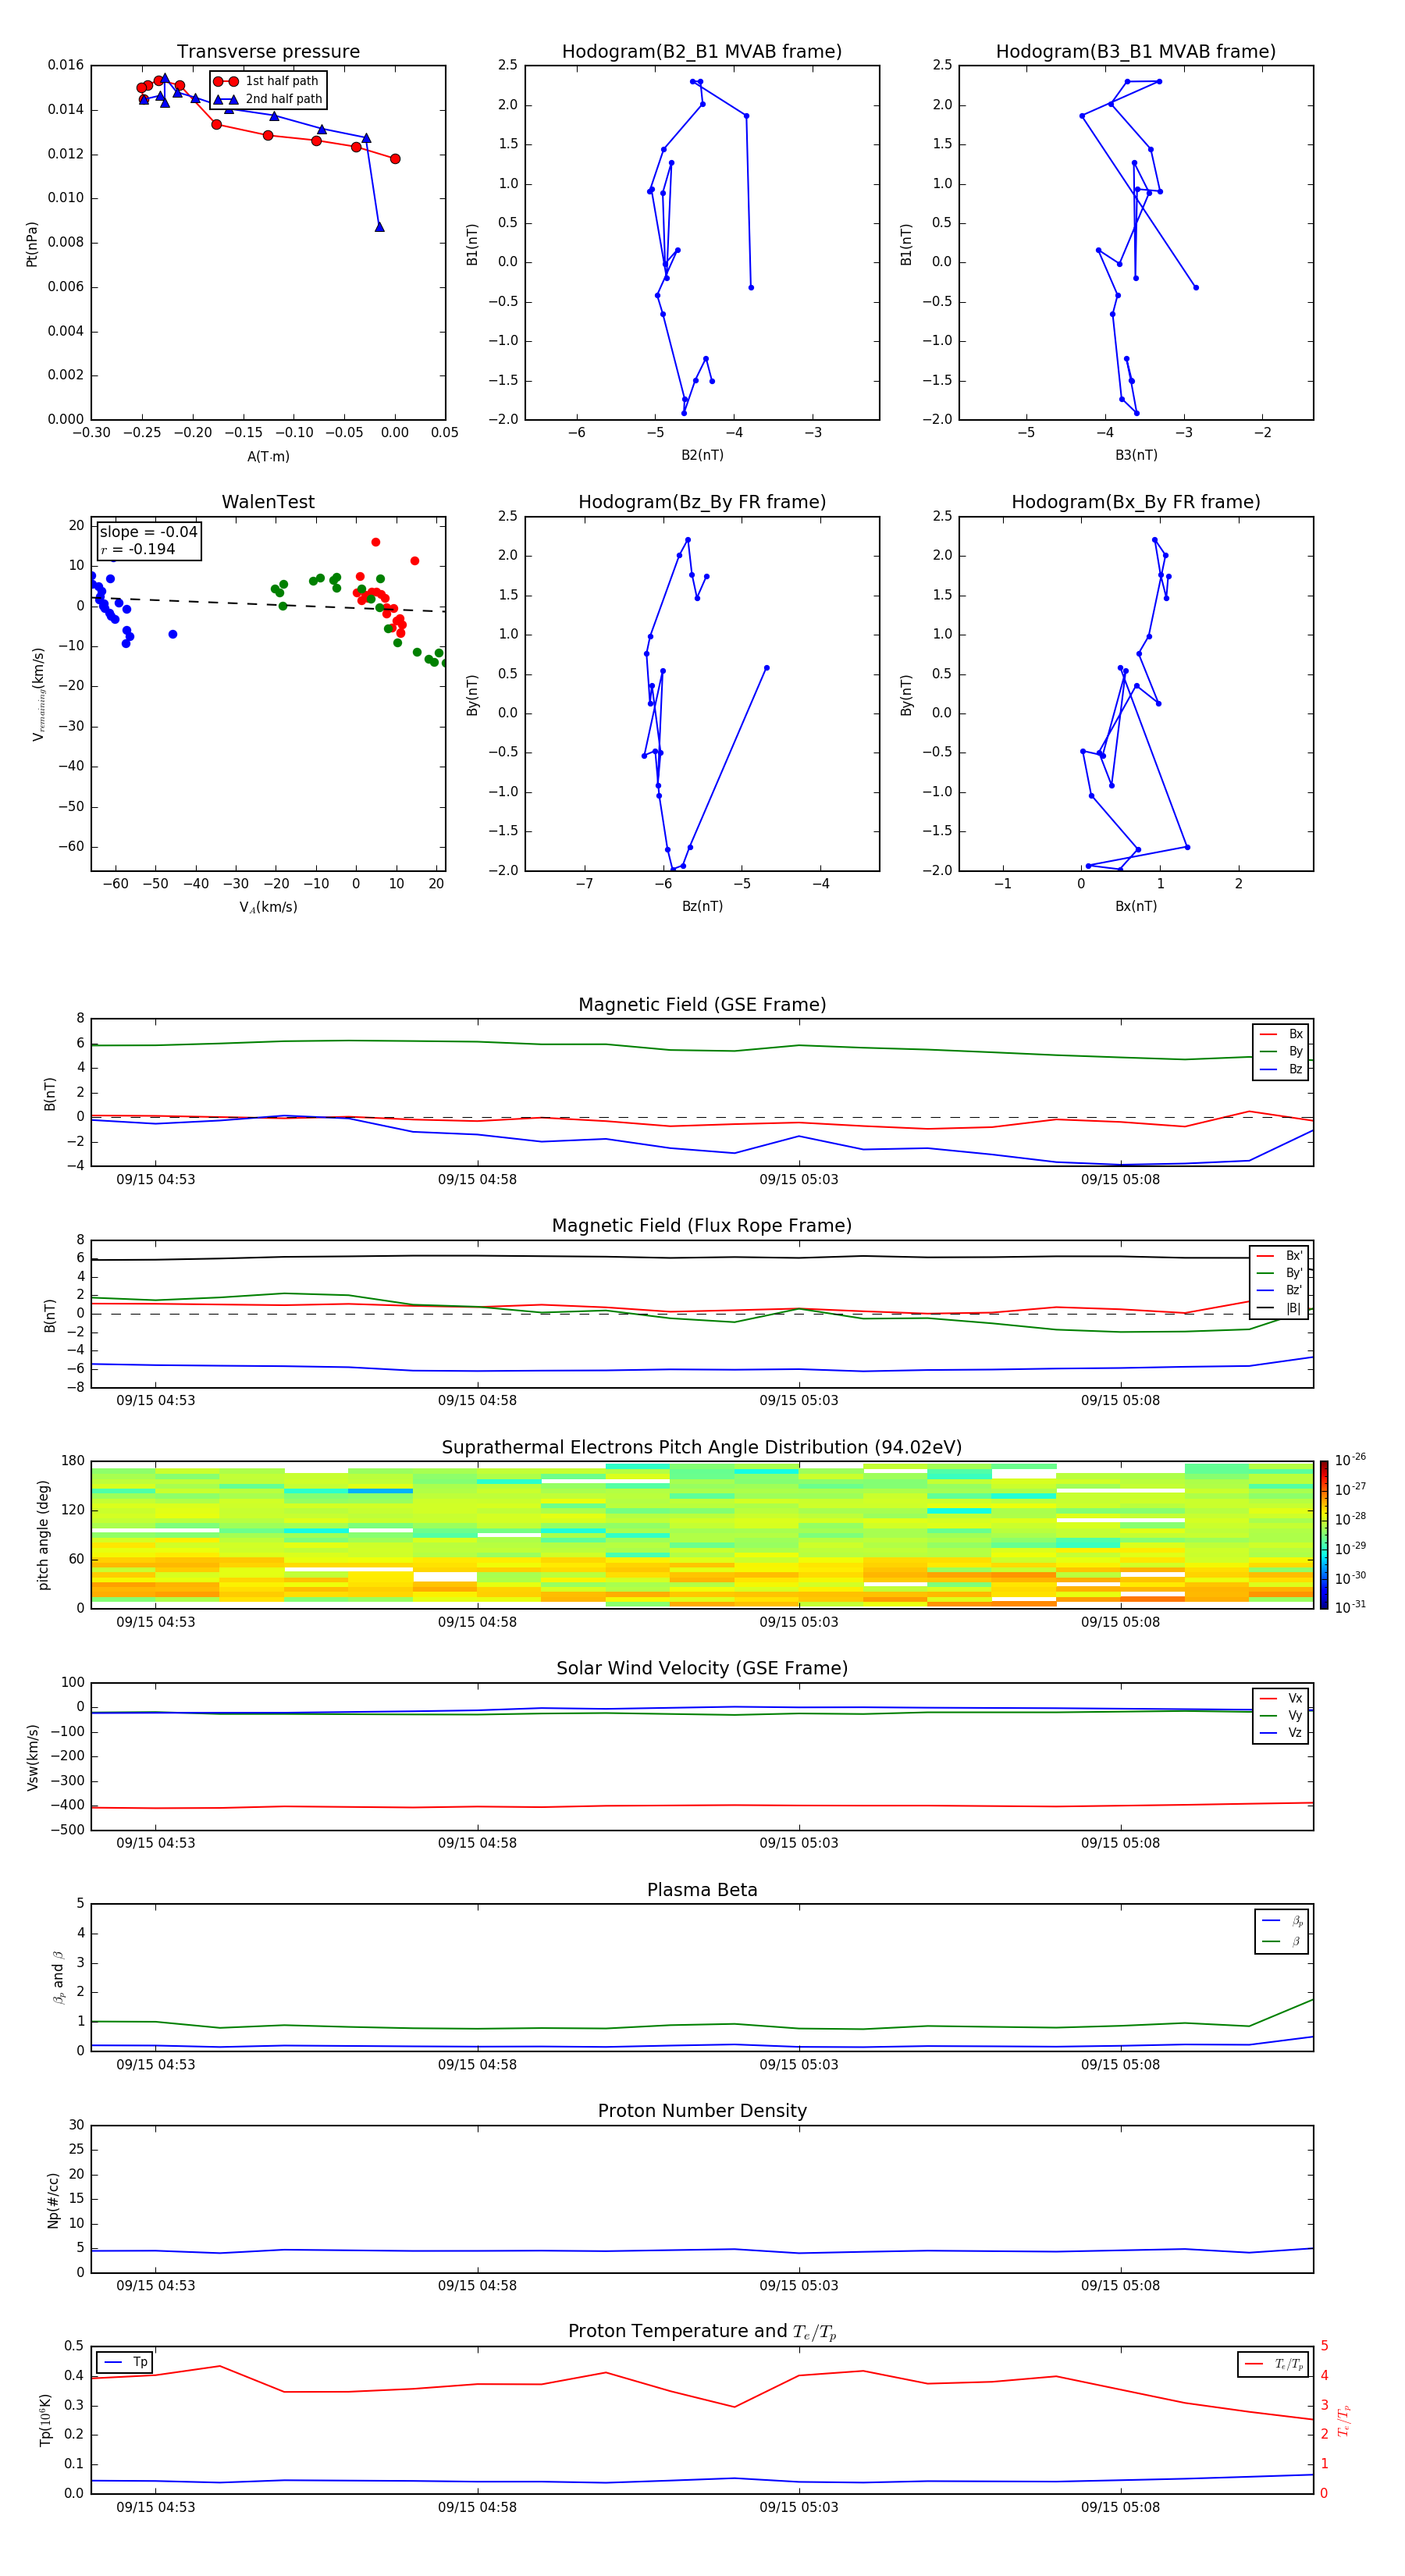Click the 'Hodogram(Bx_By FR frame)' title
Image resolution: width=1405 pixels, height=2576 pixels.
coord(1136,502)
